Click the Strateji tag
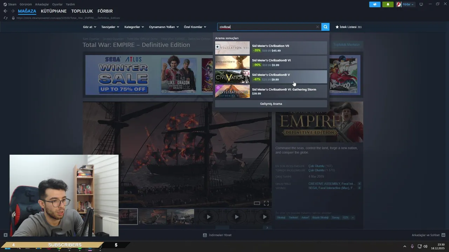The image size is (449, 252). (281, 217)
